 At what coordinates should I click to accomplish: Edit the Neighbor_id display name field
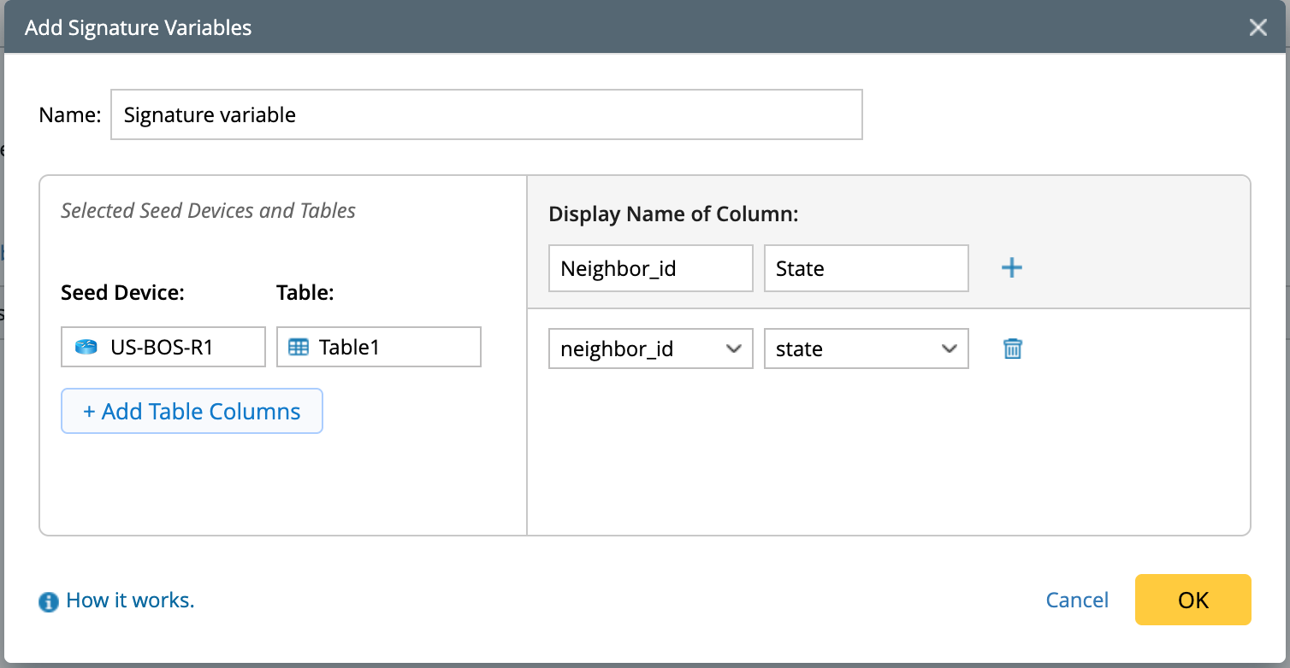(x=650, y=268)
